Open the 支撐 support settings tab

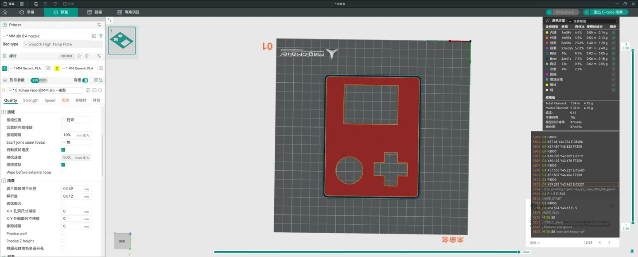[65, 100]
